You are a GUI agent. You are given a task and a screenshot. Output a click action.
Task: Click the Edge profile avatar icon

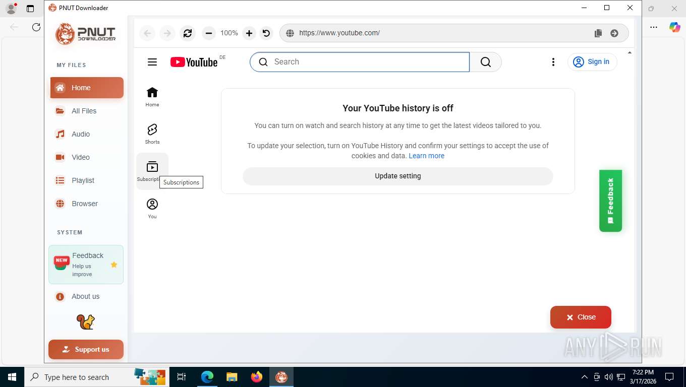pos(11,9)
